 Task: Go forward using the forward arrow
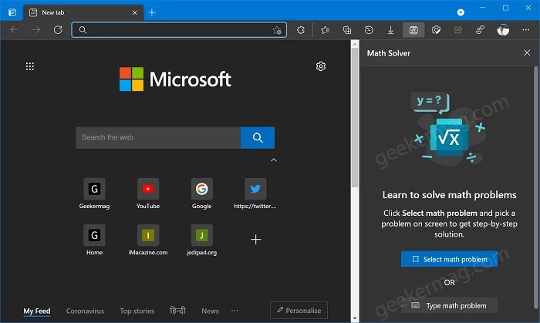(x=36, y=30)
